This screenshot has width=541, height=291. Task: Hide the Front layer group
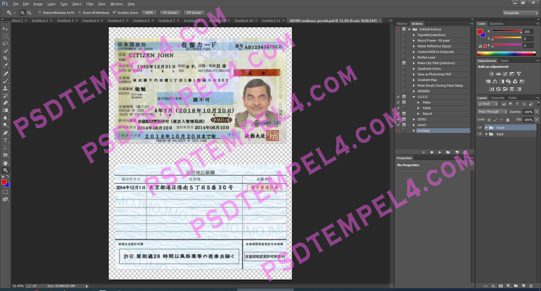pyautogui.click(x=480, y=127)
